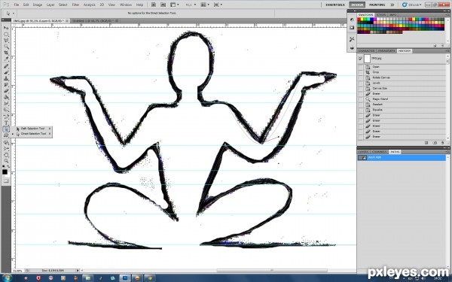The width and height of the screenshot is (452, 282).
Task: Expand more workspaces chevron
Action: (x=392, y=5)
